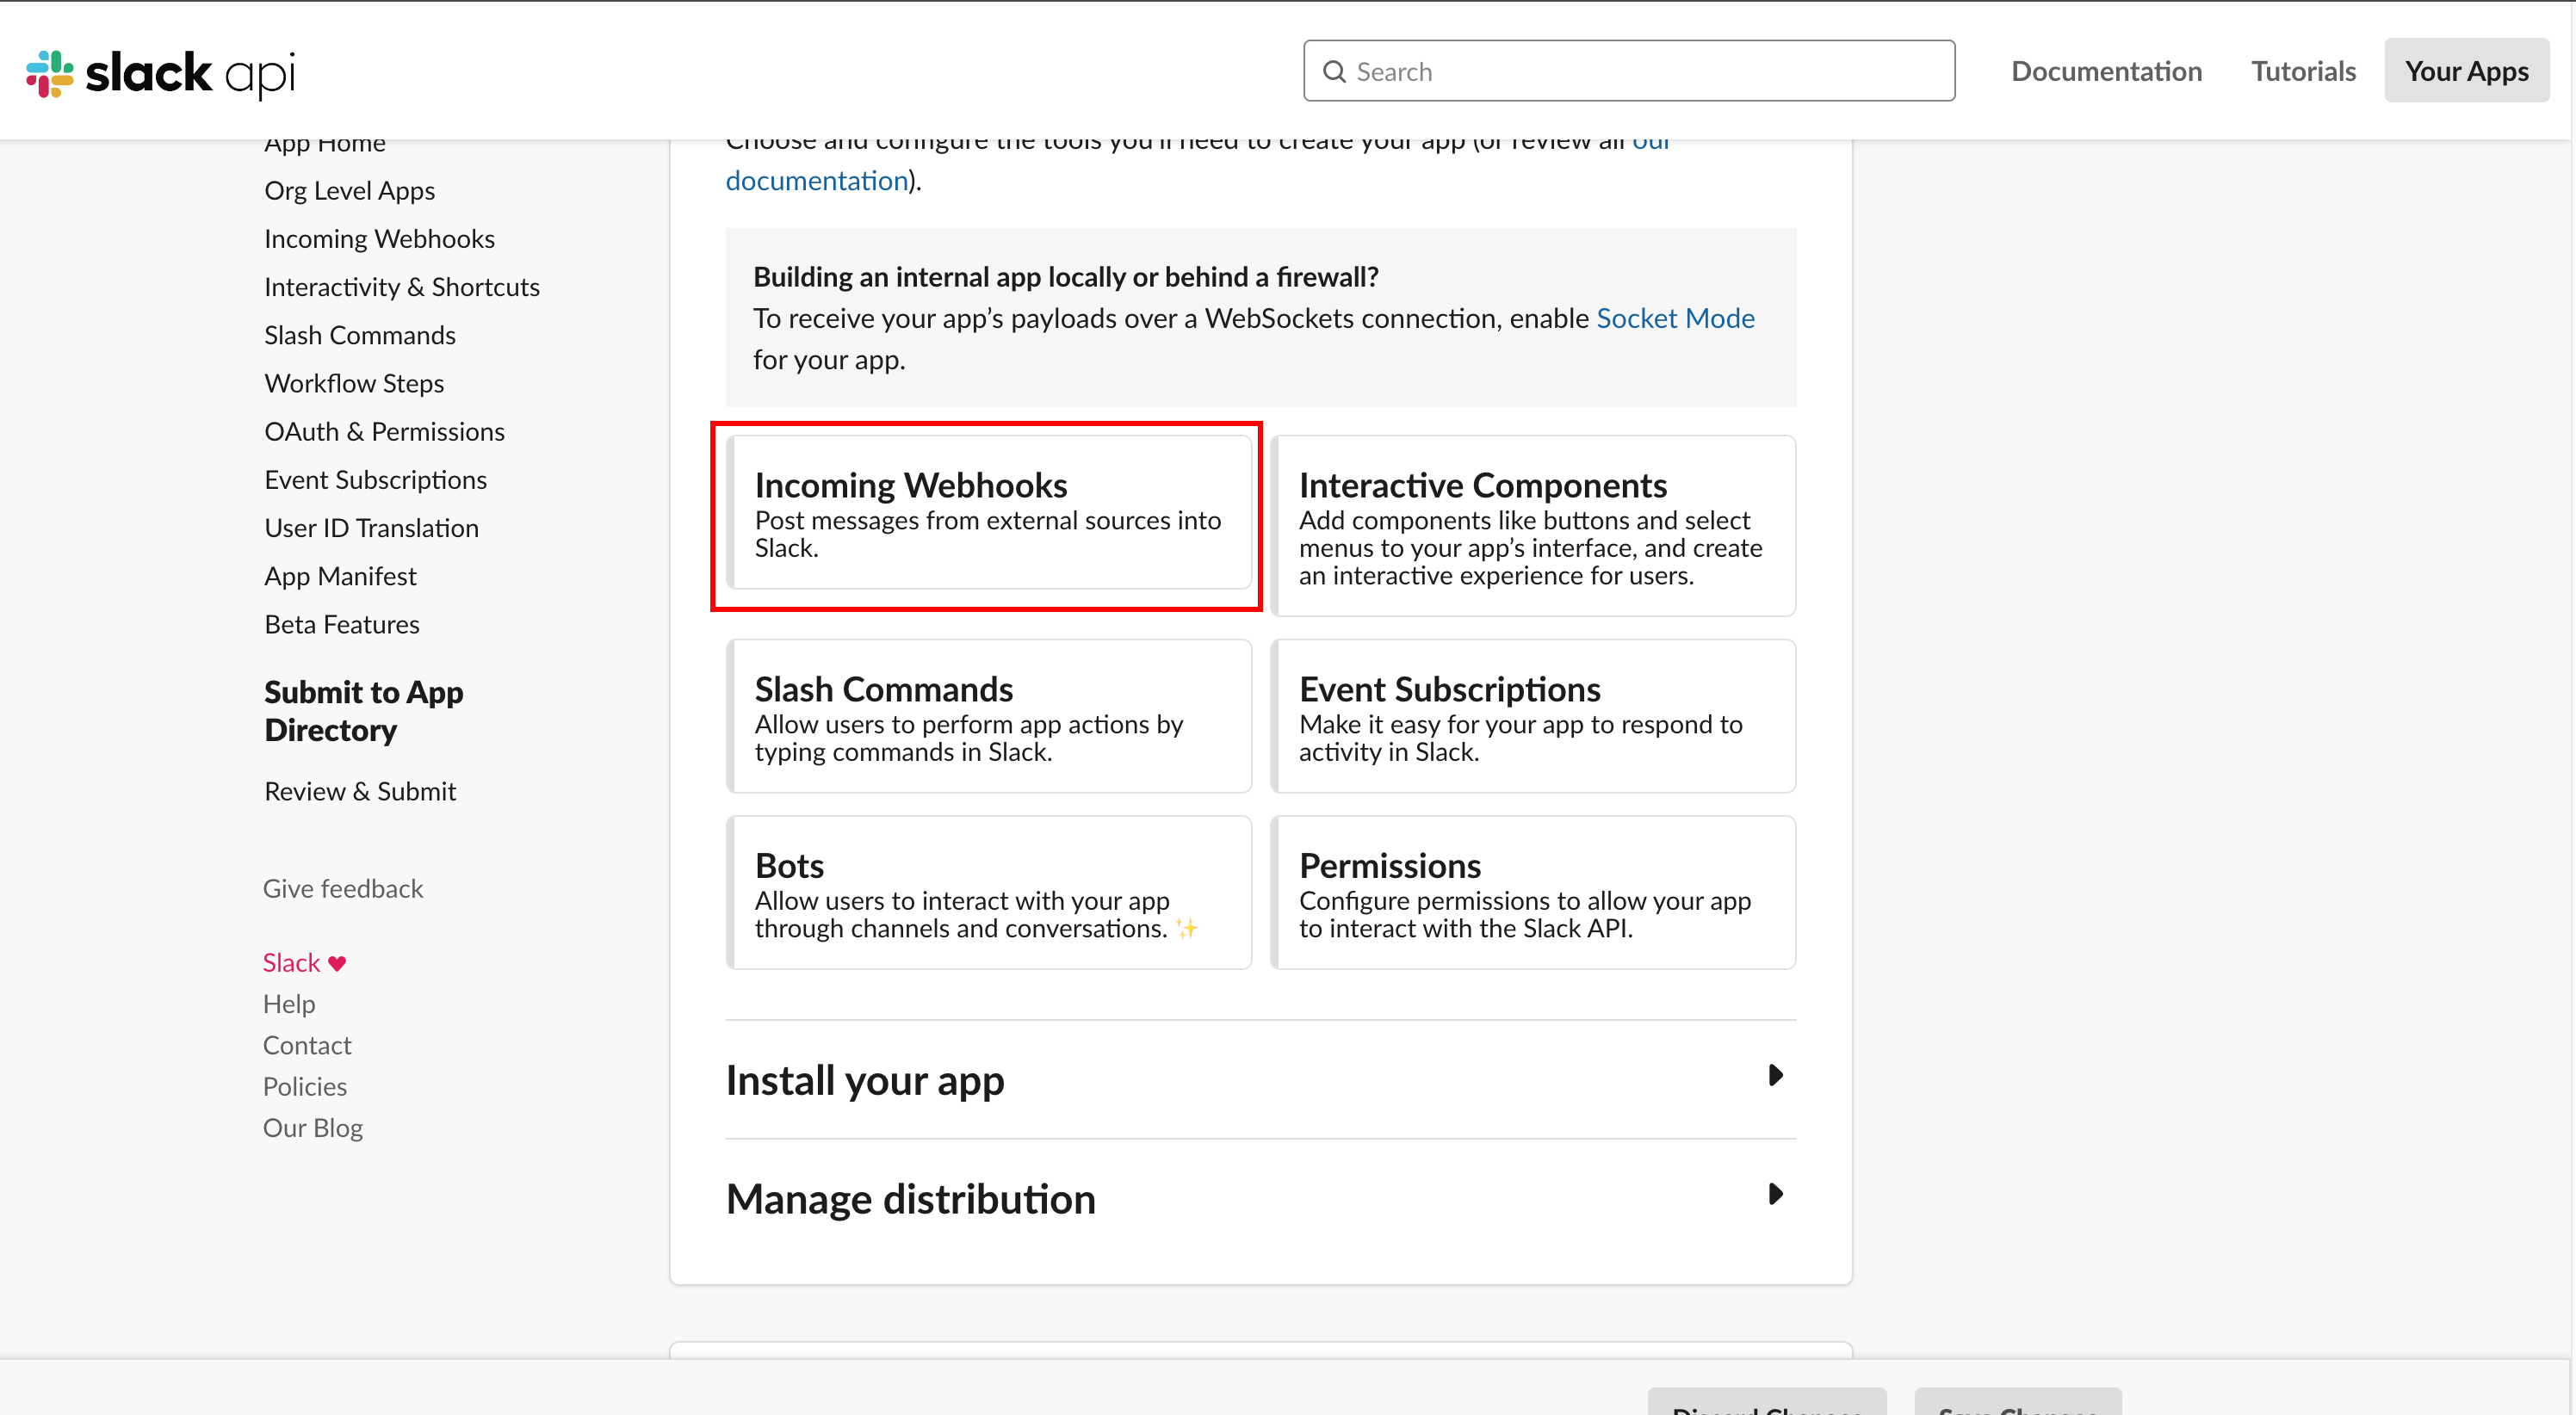The height and width of the screenshot is (1415, 2576).
Task: Click the search magnifier icon
Action: coord(1334,72)
